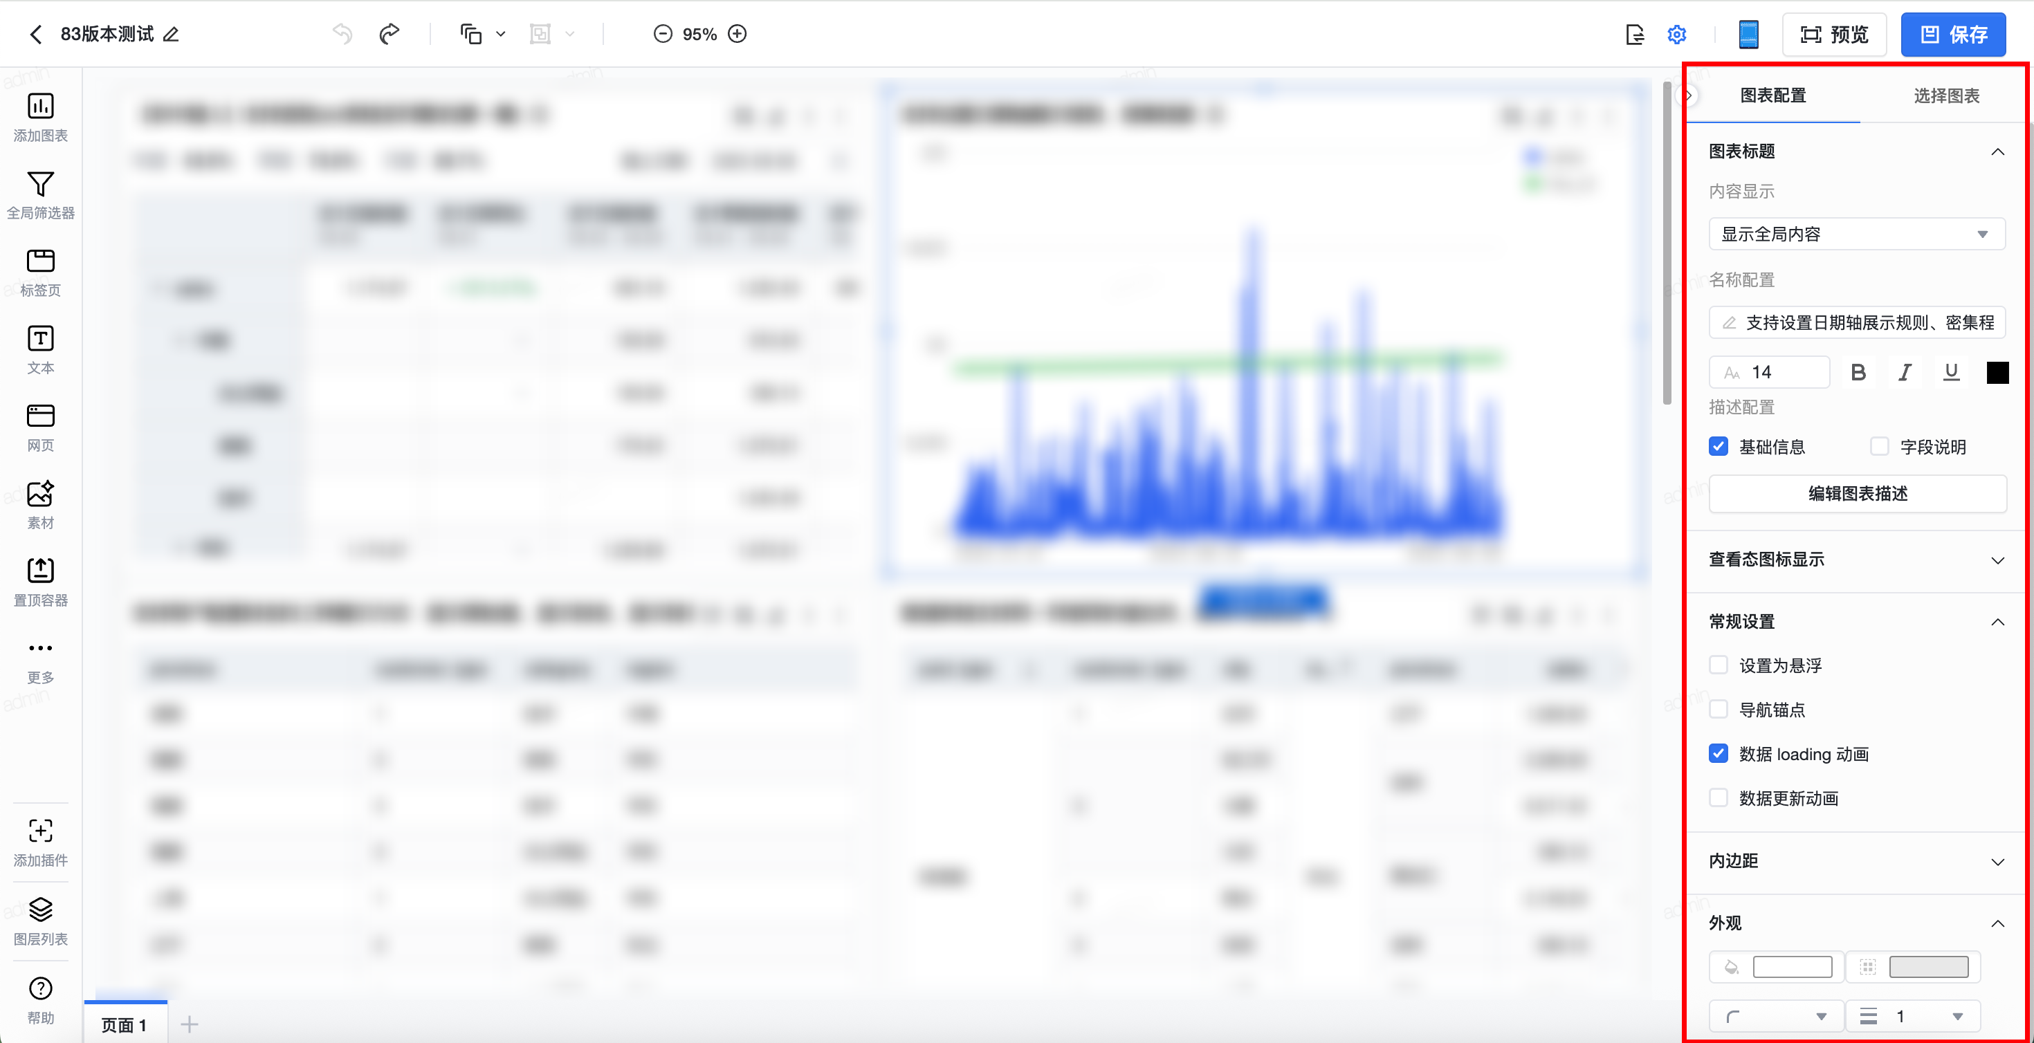2034x1043 pixels.
Task: Open the background fill color swatch
Action: click(1792, 966)
